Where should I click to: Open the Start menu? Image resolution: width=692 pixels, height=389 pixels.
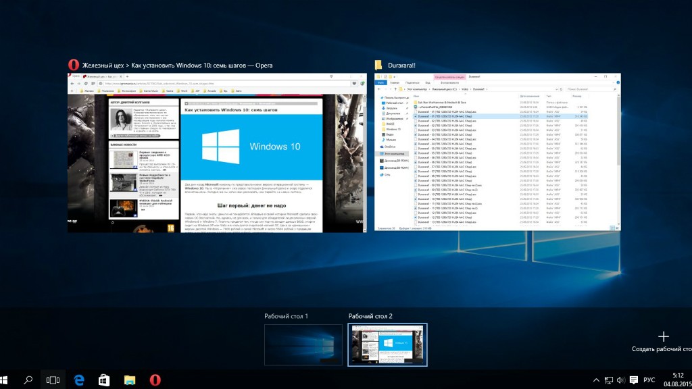click(x=3, y=380)
